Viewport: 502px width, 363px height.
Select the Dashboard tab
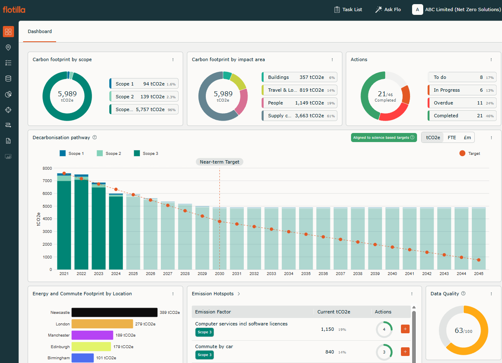40,31
